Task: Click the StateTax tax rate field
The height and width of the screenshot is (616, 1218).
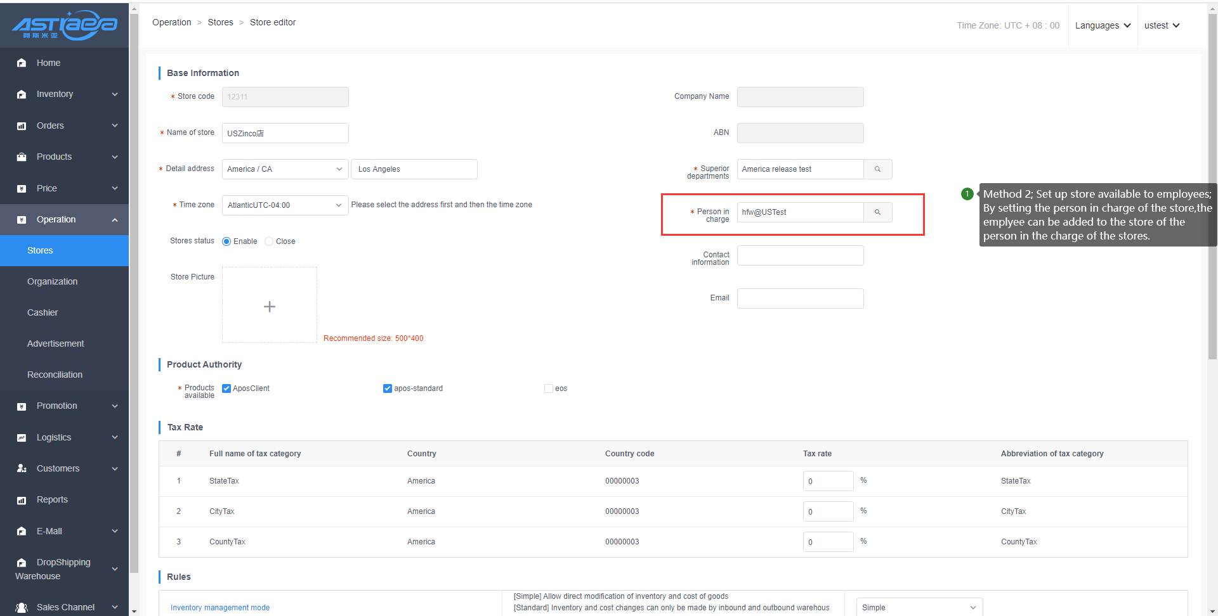Action: click(828, 481)
